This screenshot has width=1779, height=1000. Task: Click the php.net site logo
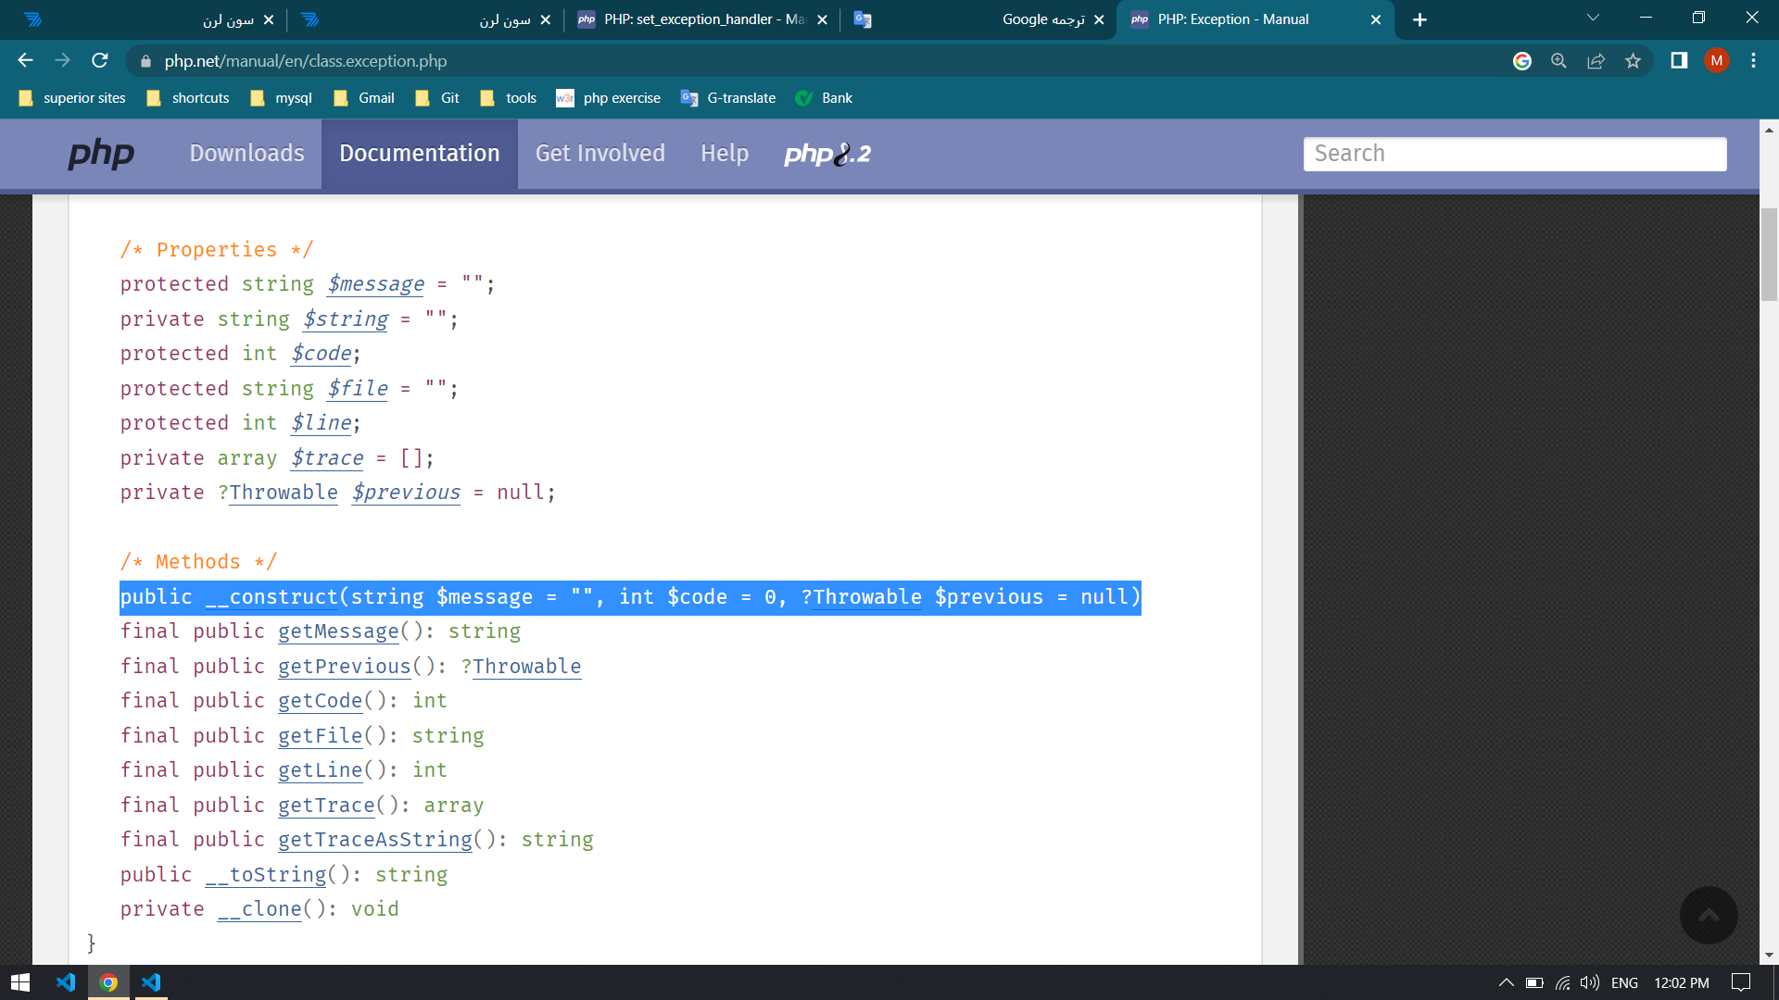click(100, 154)
